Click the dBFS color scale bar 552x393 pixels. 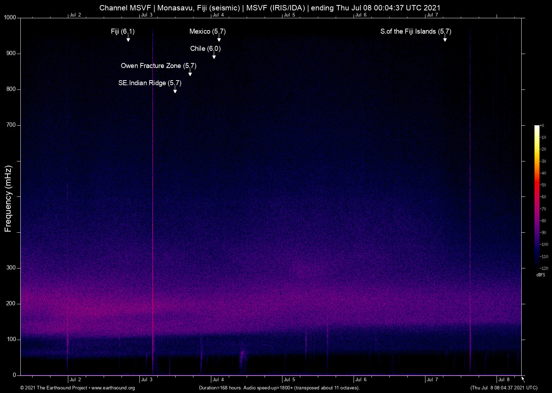tap(537, 196)
